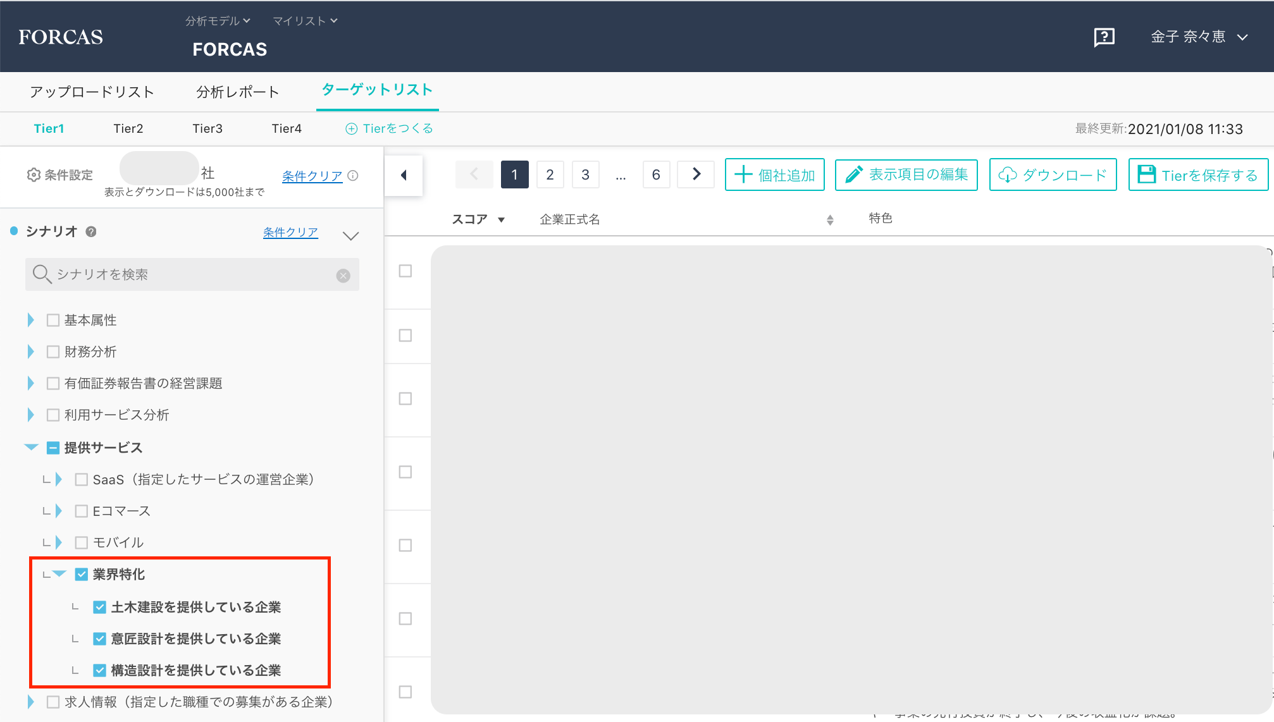Click the info icon beside the top 条件クリア link
Image resolution: width=1274 pixels, height=722 pixels.
click(x=354, y=176)
